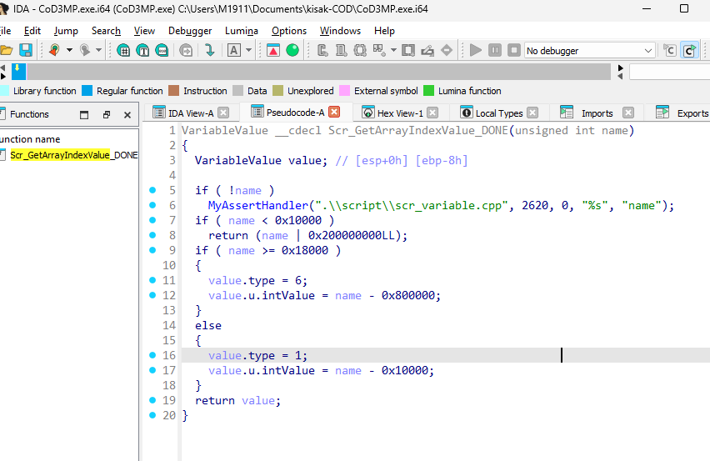This screenshot has height=461, width=710.
Task: Click the yellow arrow marker in navigation band
Action: [17, 68]
